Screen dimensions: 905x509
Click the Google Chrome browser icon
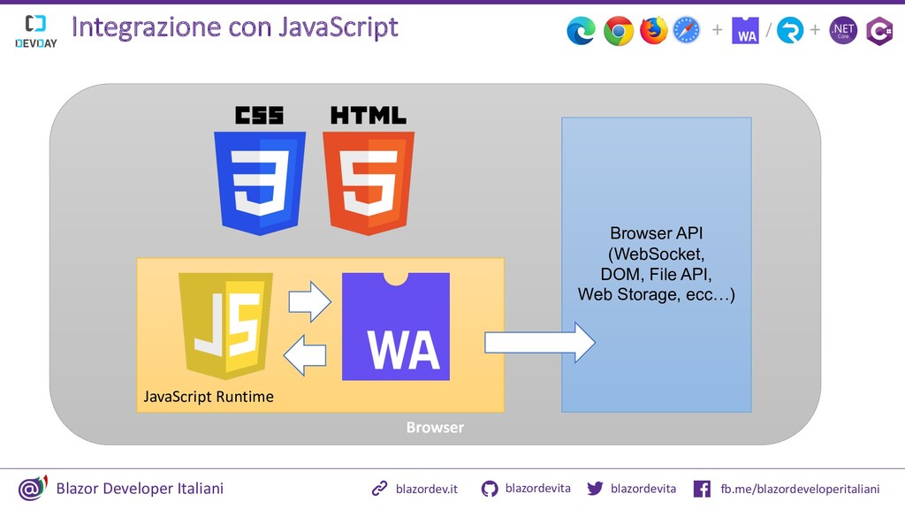click(x=618, y=31)
